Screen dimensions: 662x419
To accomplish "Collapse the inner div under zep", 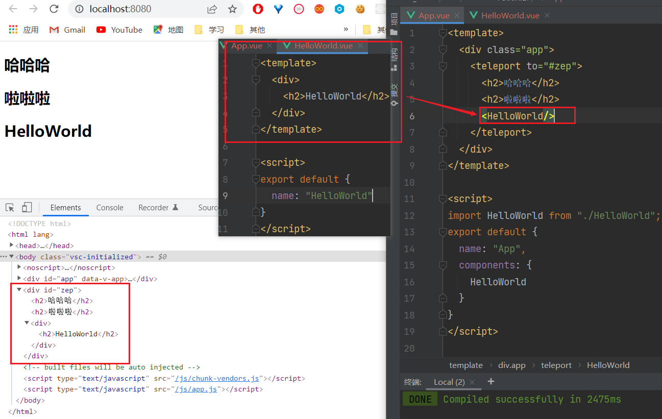I will pos(27,323).
